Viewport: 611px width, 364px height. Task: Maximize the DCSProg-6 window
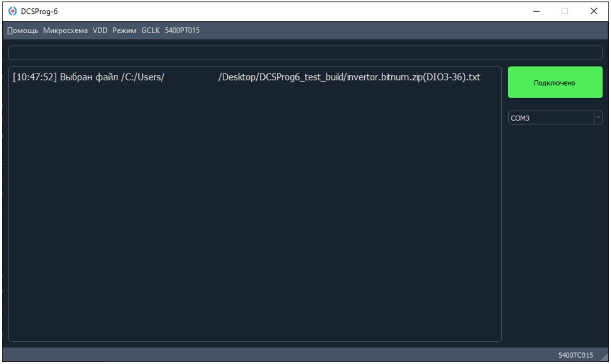565,11
